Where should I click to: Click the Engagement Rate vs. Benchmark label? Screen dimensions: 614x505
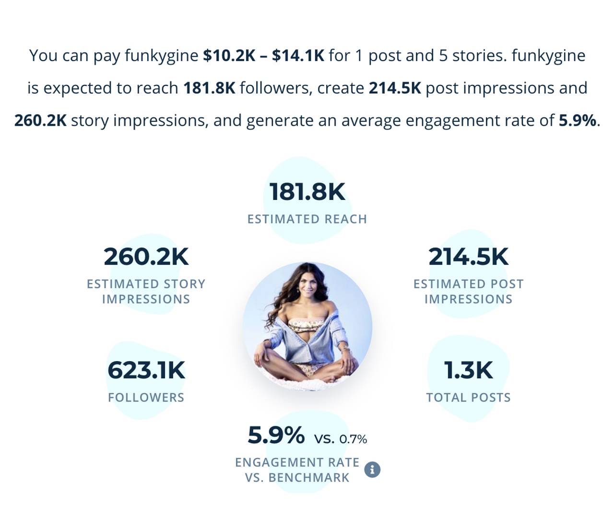click(x=297, y=470)
